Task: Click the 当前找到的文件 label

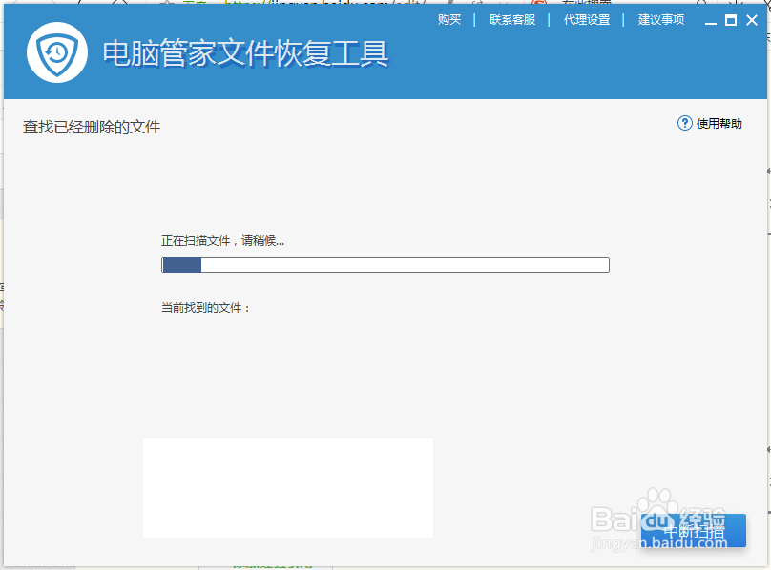Action: click(205, 308)
